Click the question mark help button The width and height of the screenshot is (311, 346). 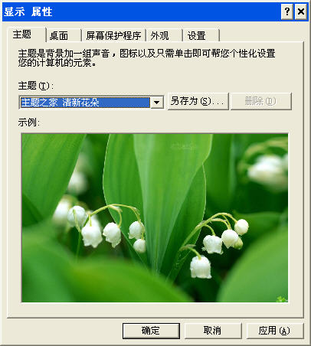[x=287, y=11]
